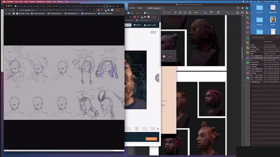Open the extensions puzzle icon in front Chrome
This screenshot has width=280, height=157.
tap(109, 10)
